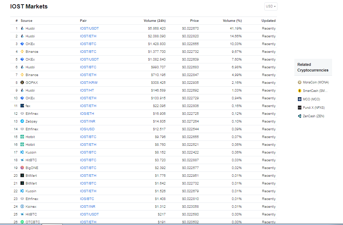Open IOST/USDT pair on HitBTC row 25
Image resolution: width=343 pixels, height=225 pixels.
click(89, 214)
